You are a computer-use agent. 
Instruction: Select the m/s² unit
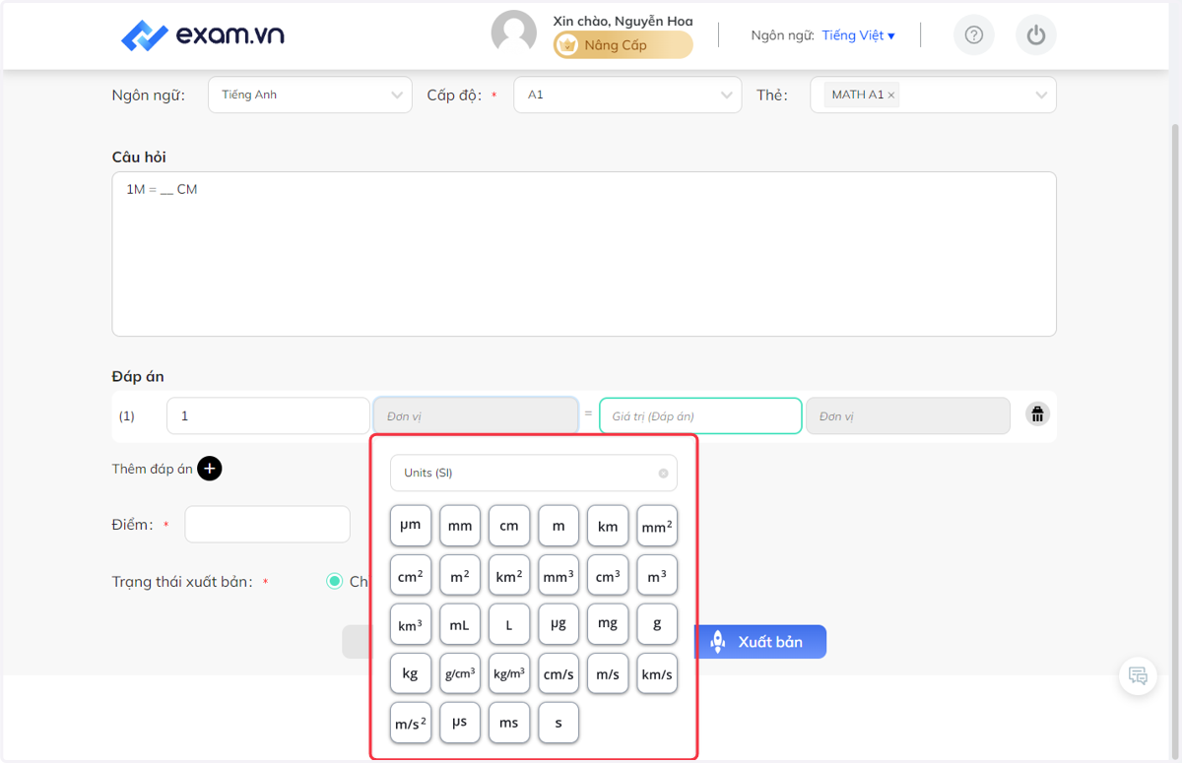[x=411, y=723]
